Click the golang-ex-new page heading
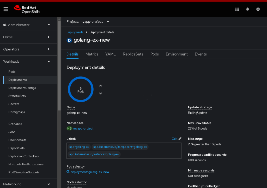The image size is (267, 188). (92, 40)
